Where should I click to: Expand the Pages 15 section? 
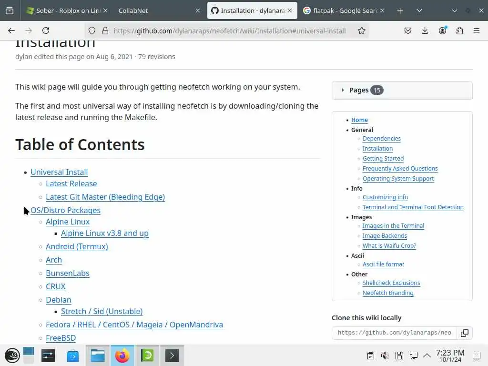pos(402,90)
